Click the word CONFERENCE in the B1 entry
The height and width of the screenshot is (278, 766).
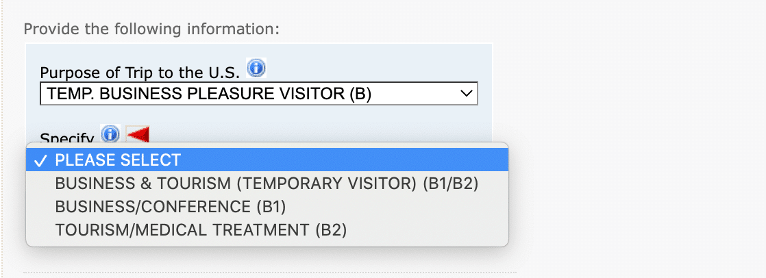click(x=194, y=207)
